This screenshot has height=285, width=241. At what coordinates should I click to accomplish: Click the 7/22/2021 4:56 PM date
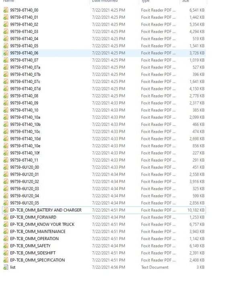108,267
